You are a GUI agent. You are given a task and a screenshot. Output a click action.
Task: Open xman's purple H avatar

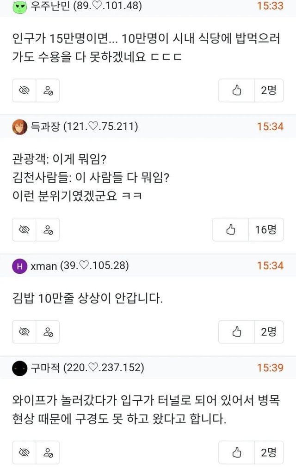tap(19, 266)
